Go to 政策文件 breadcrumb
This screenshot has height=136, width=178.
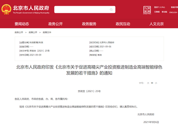[47, 32]
